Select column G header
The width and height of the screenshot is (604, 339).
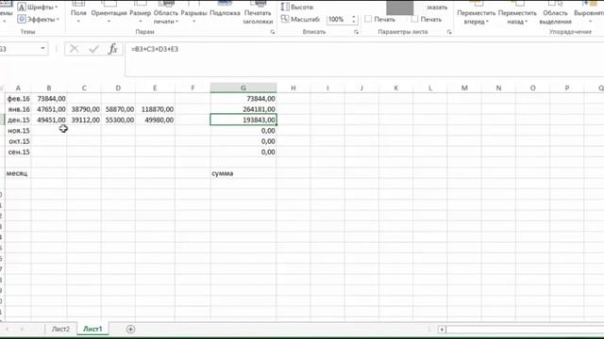[243, 88]
